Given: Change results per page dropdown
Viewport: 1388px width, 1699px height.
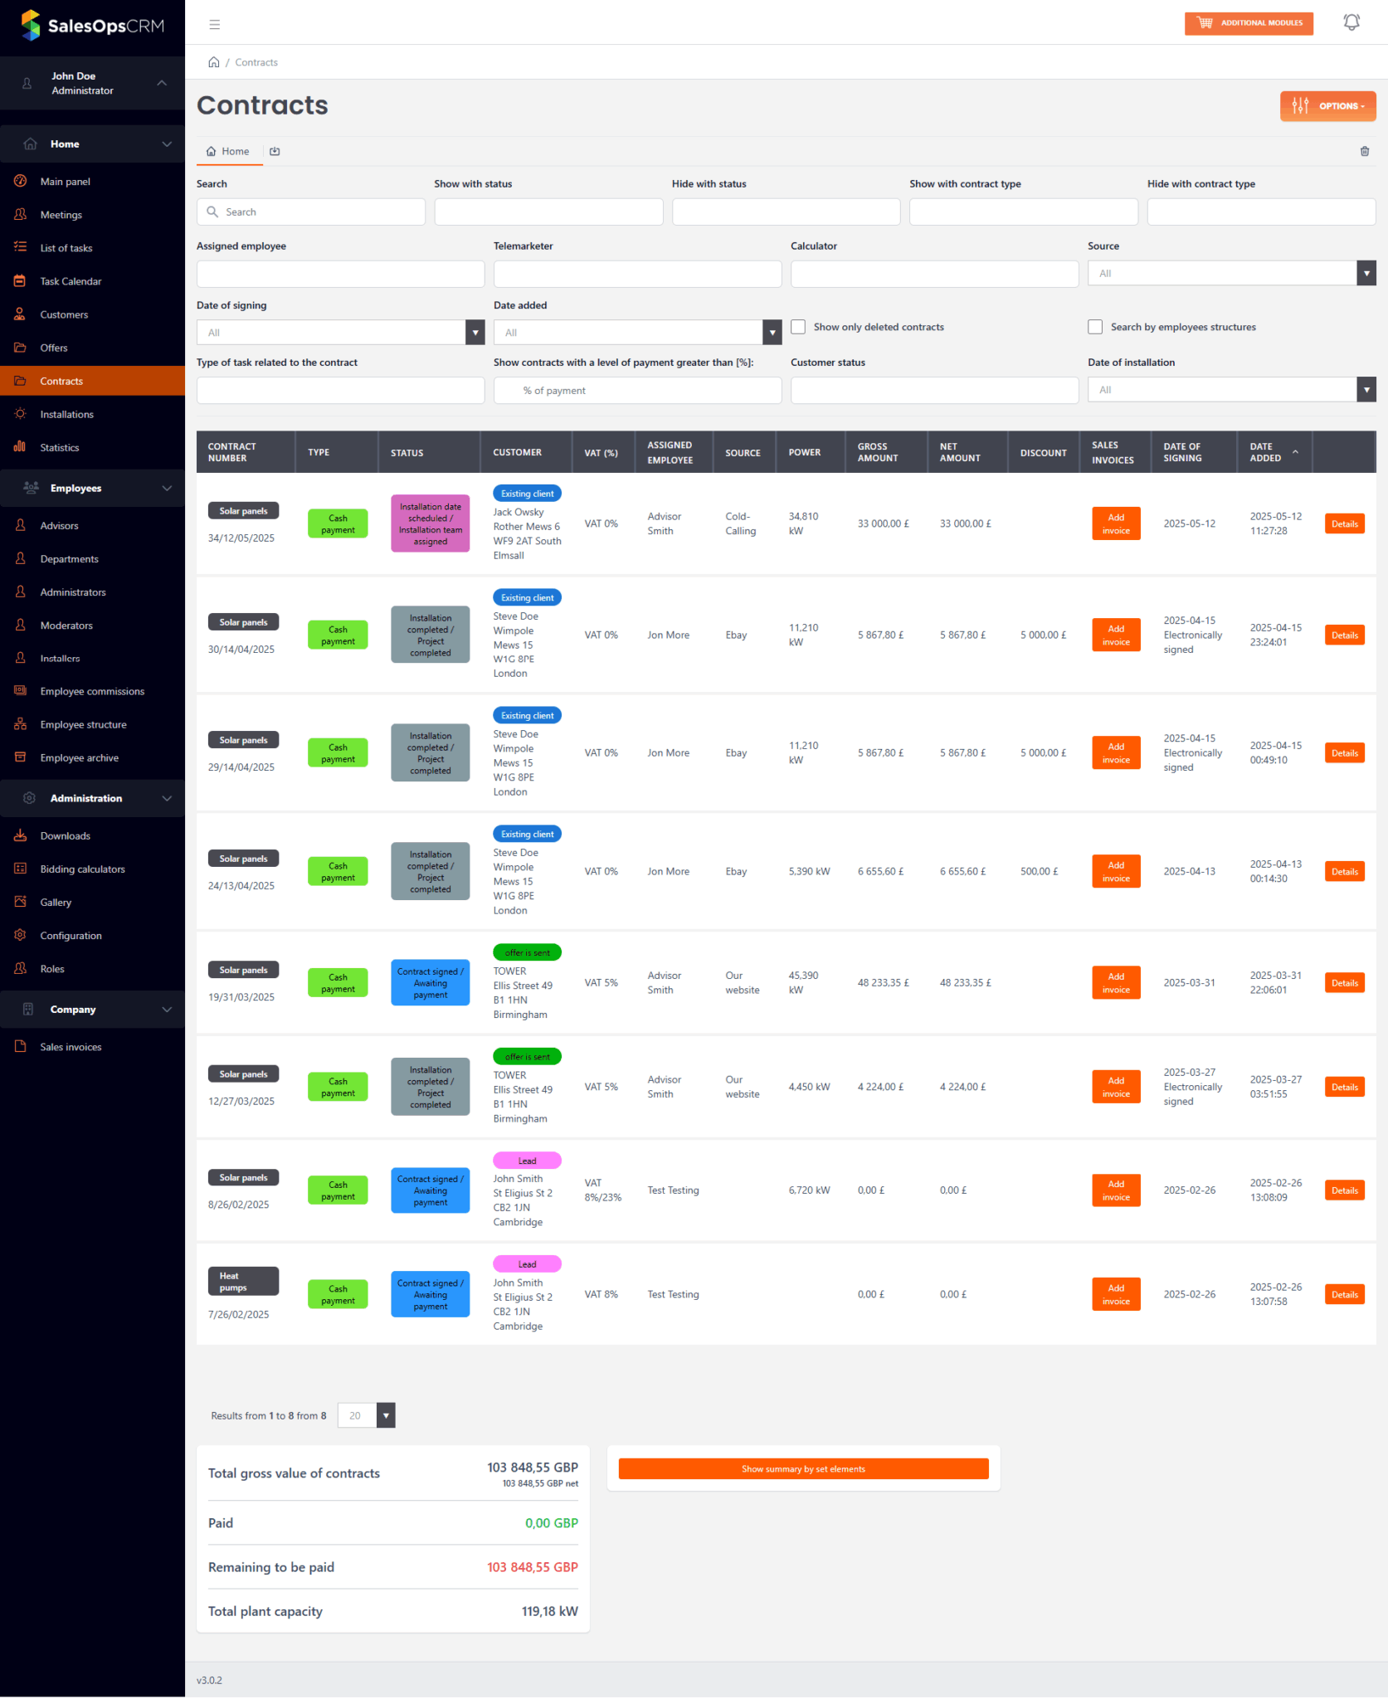Looking at the screenshot, I should click(366, 1415).
